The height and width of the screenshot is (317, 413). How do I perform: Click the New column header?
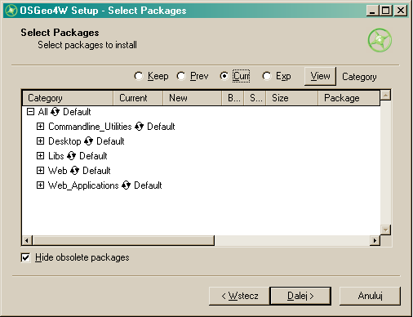(193, 98)
